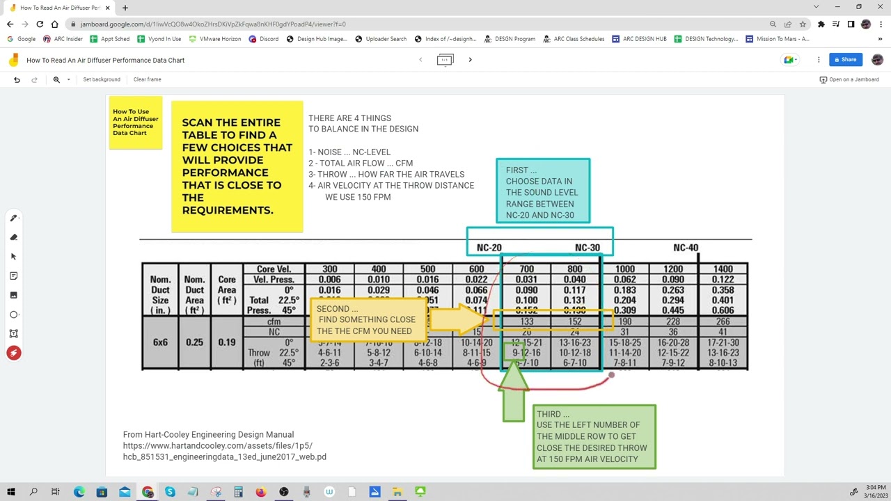Image resolution: width=891 pixels, height=501 pixels.
Task: Expand zoom level dropdown arrow
Action: 68,79
